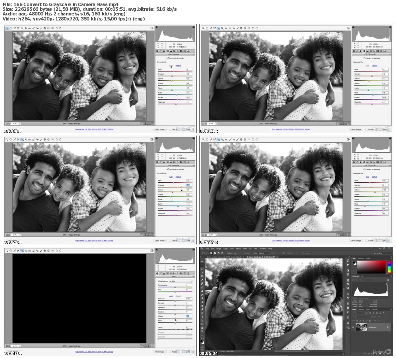Open the White Balance 'As Shot' dropdown

click(x=180, y=281)
